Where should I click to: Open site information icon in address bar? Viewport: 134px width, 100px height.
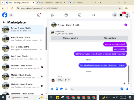pos(18,8)
